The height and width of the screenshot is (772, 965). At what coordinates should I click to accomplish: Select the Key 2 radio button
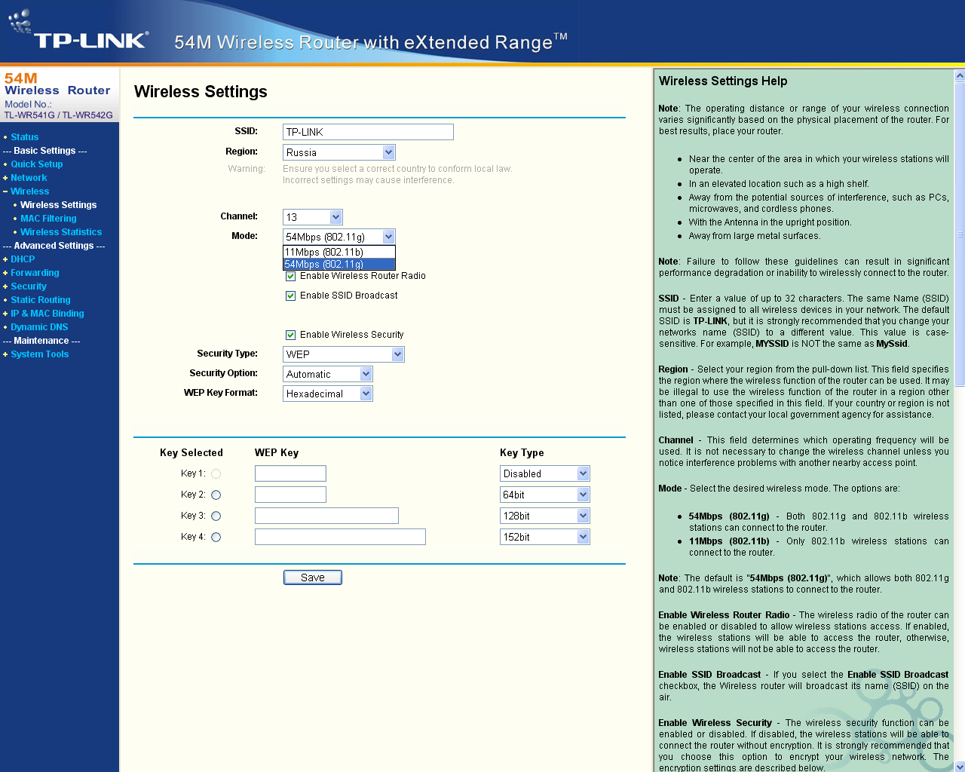point(216,495)
